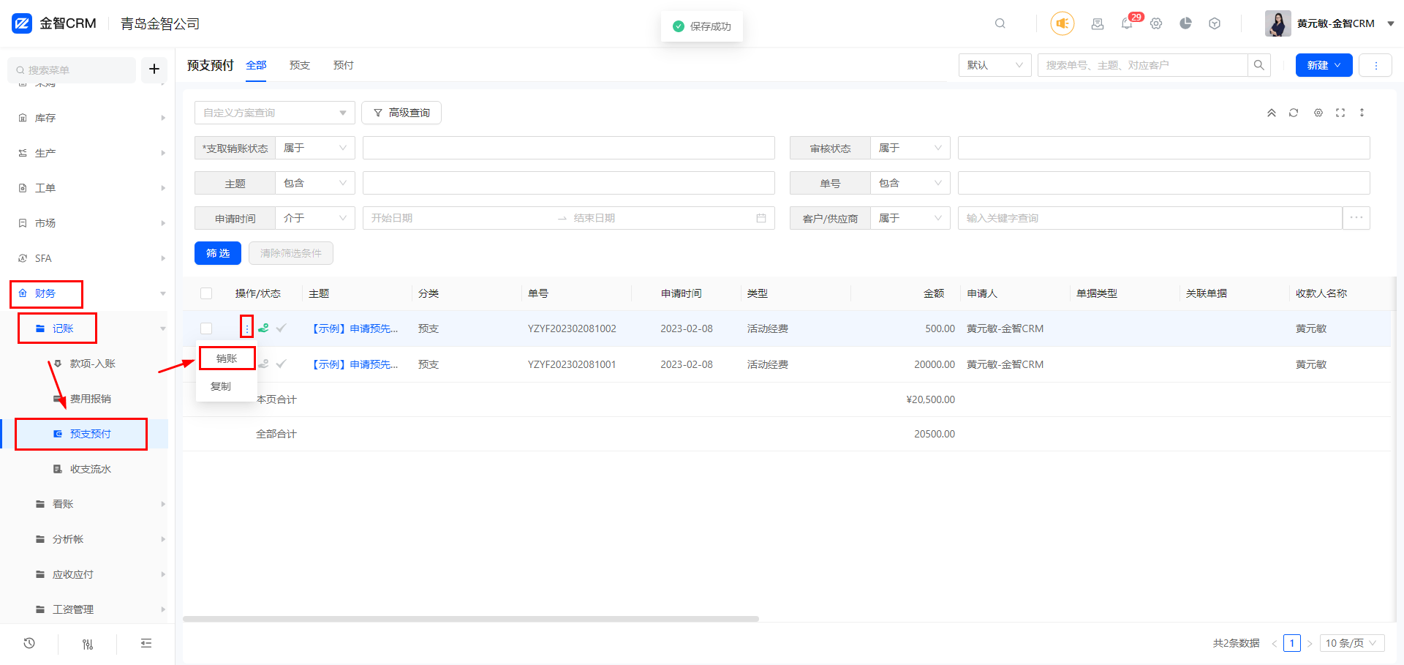Click the search icon in top header
This screenshot has width=1404, height=665.
1000,23
